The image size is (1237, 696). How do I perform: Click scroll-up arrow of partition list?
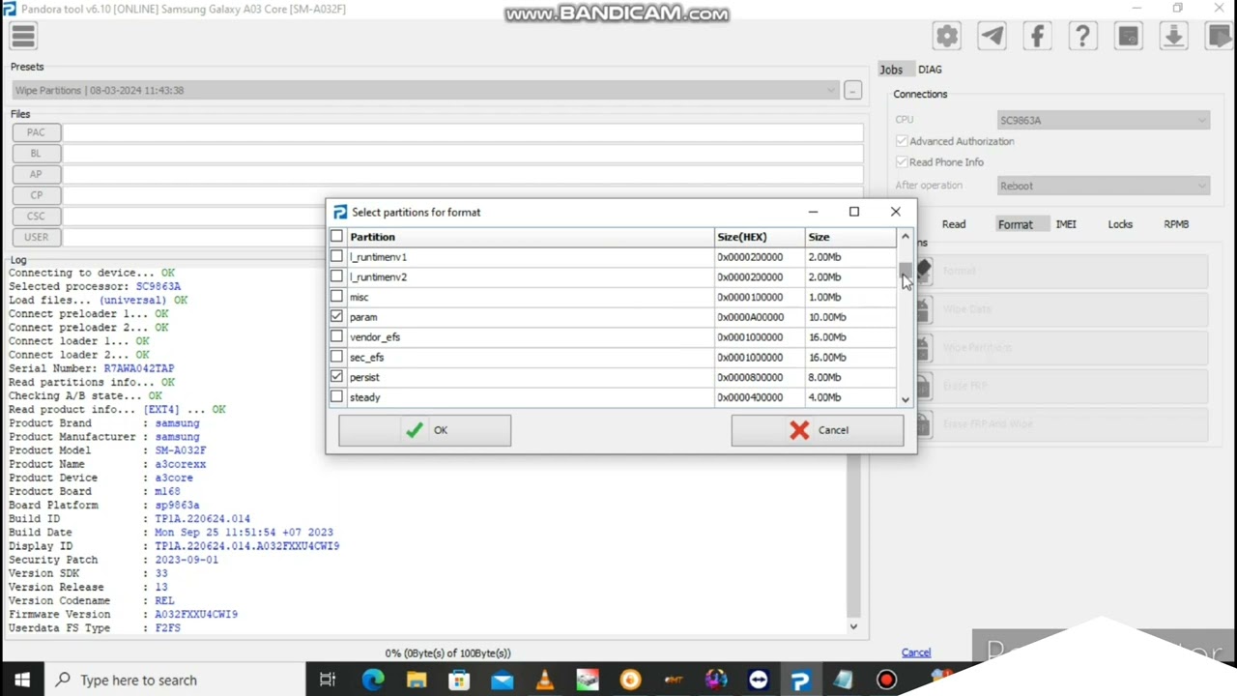[x=906, y=236]
